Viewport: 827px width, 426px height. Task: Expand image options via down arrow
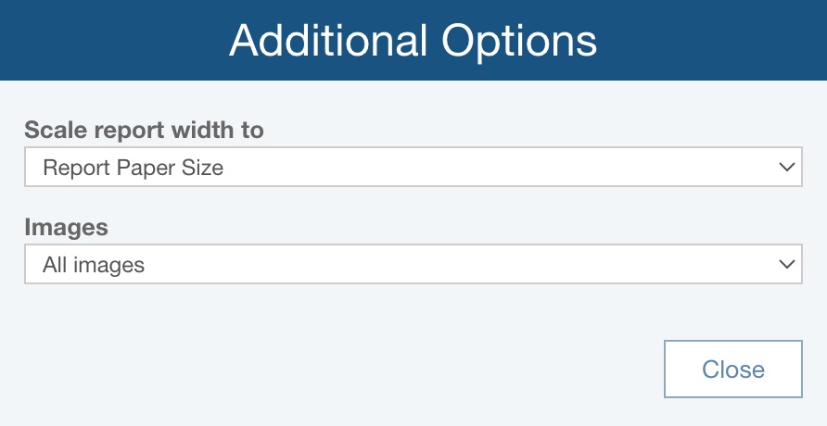point(786,264)
